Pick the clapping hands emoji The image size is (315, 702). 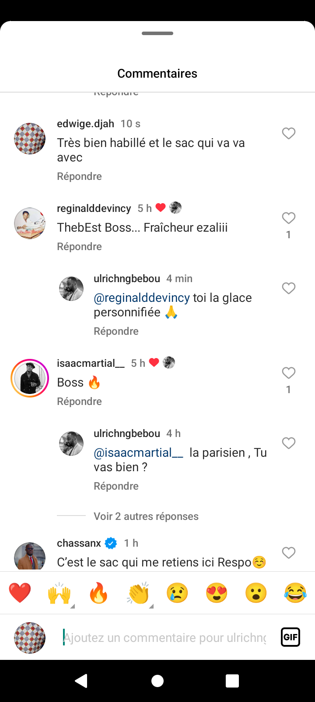coord(138,593)
